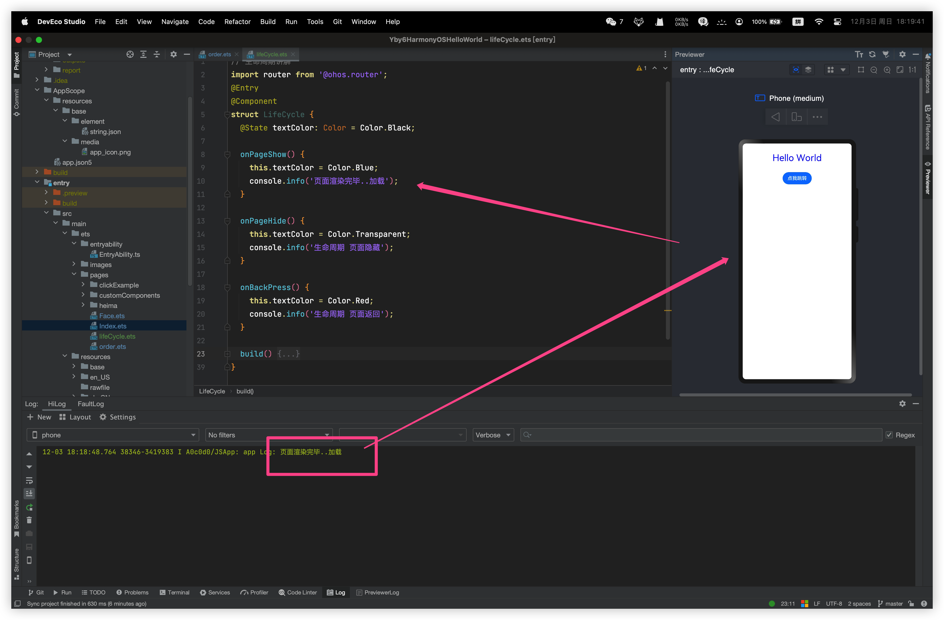
Task: Refresh the Previewer with the reload icon
Action: (872, 54)
